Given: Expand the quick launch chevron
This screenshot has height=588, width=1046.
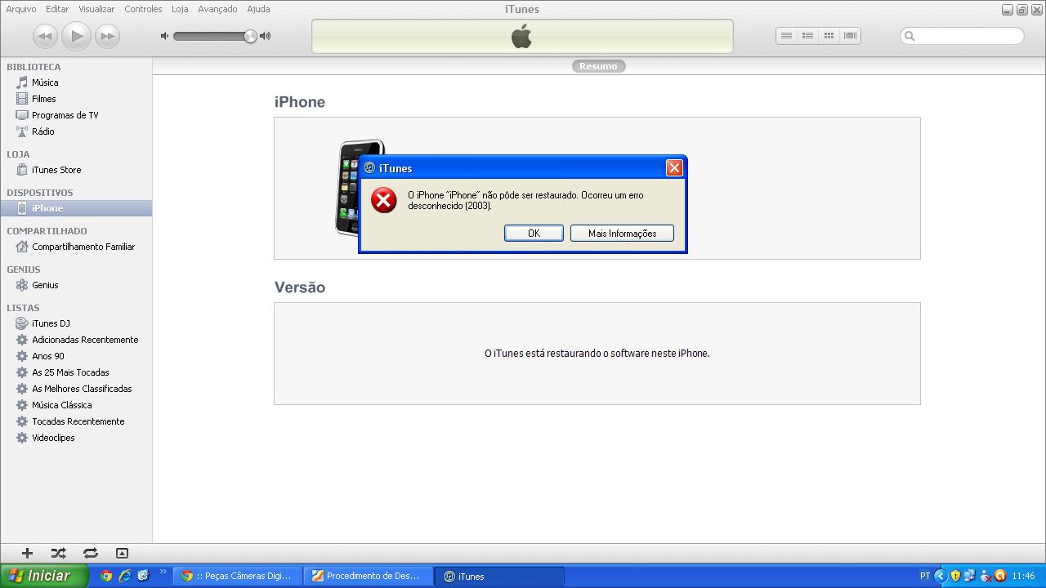Looking at the screenshot, I should coord(163,572).
